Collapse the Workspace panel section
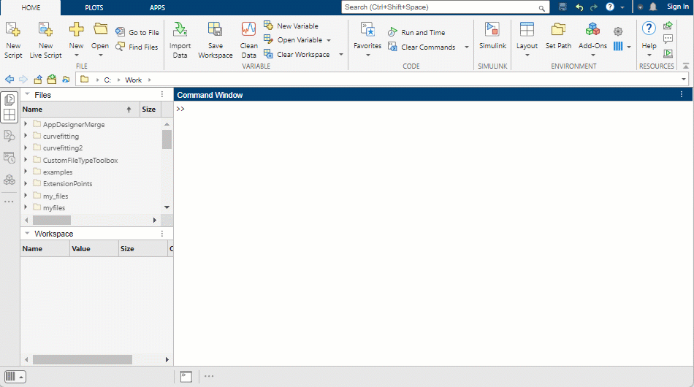 point(27,234)
